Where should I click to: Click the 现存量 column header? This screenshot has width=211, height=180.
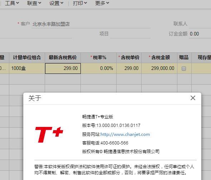click(201, 58)
